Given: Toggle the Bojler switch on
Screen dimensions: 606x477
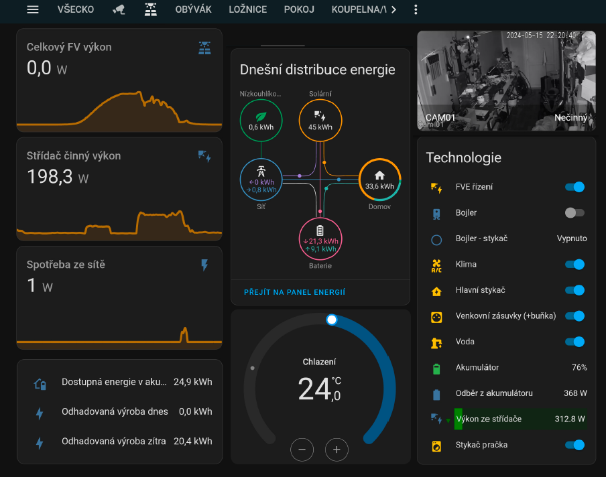Looking at the screenshot, I should click(574, 212).
